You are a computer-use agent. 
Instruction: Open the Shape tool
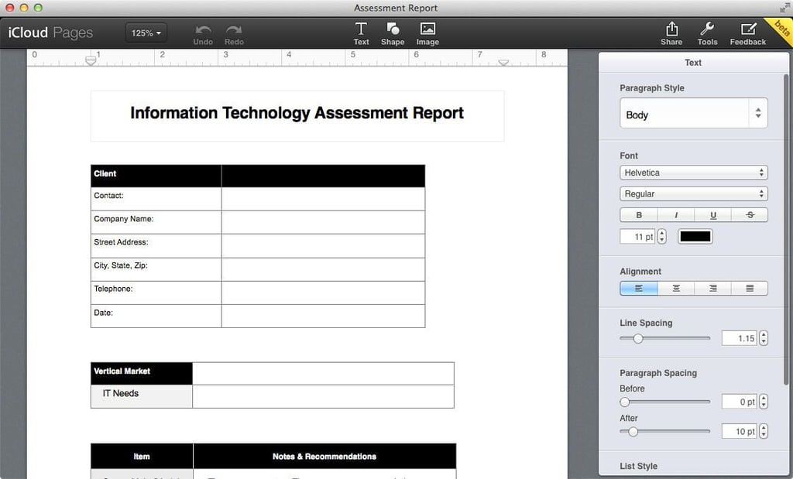pos(393,34)
